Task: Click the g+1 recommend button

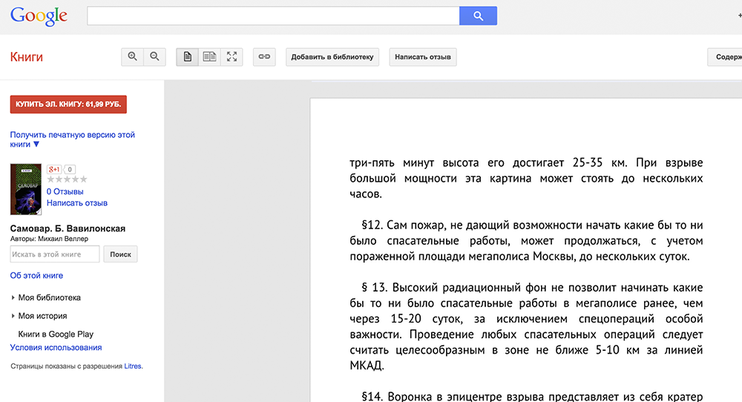Action: click(x=54, y=169)
